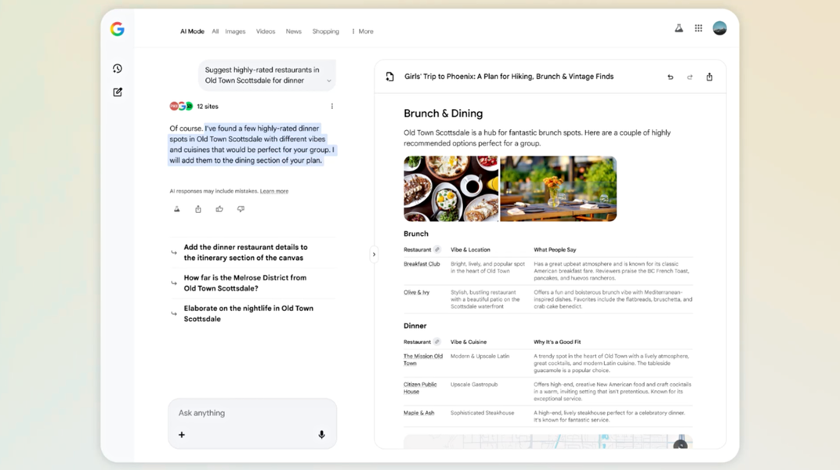
Task: Collapse the canvas panel with arrow handle
Action: tap(374, 254)
